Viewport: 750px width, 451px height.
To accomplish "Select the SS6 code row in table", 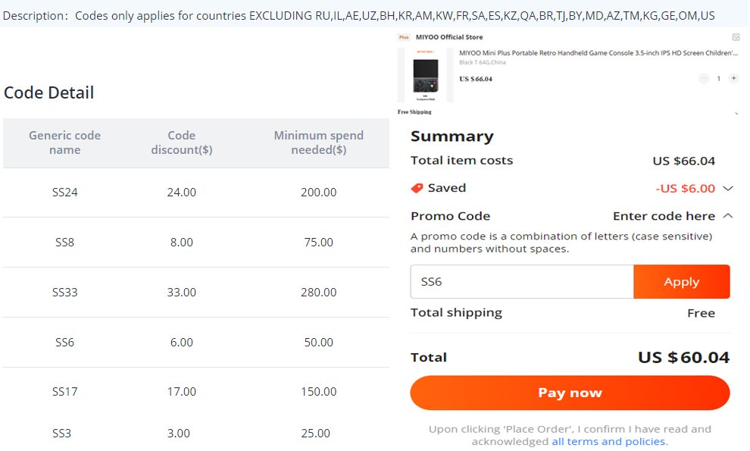I will pos(196,343).
